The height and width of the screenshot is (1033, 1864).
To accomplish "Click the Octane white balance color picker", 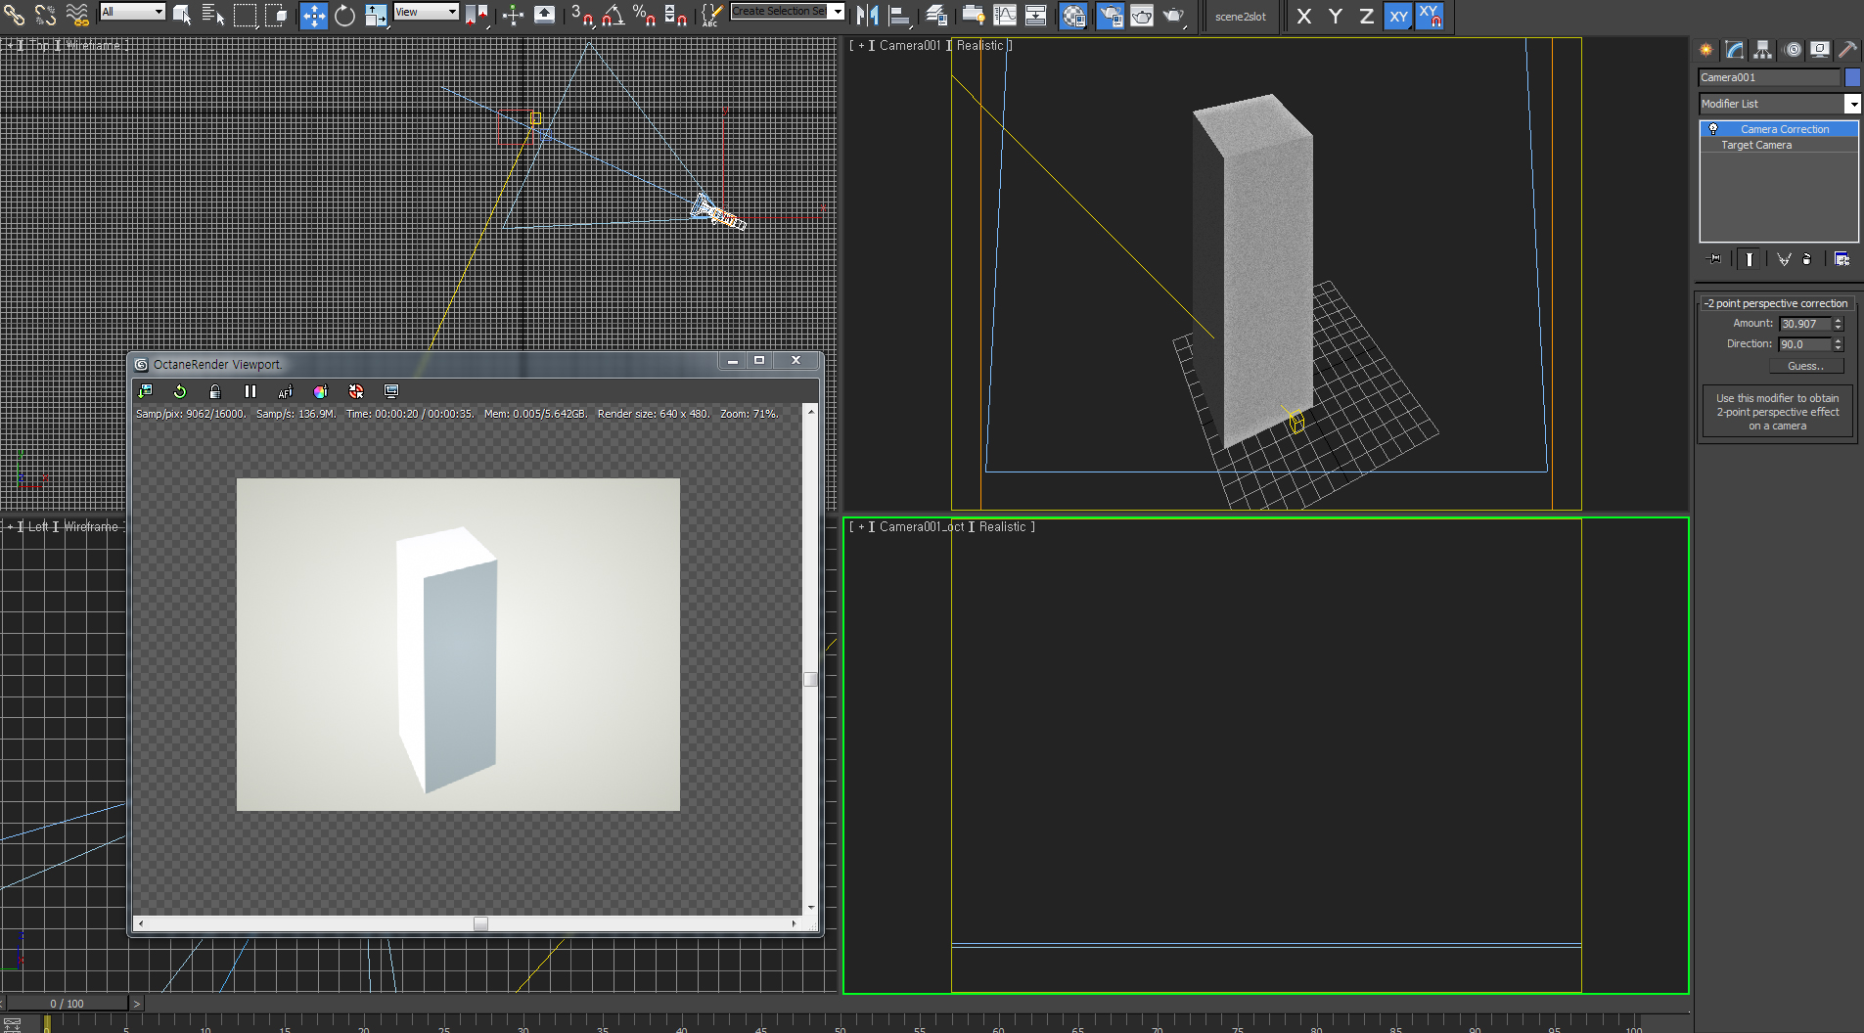I will 320,391.
